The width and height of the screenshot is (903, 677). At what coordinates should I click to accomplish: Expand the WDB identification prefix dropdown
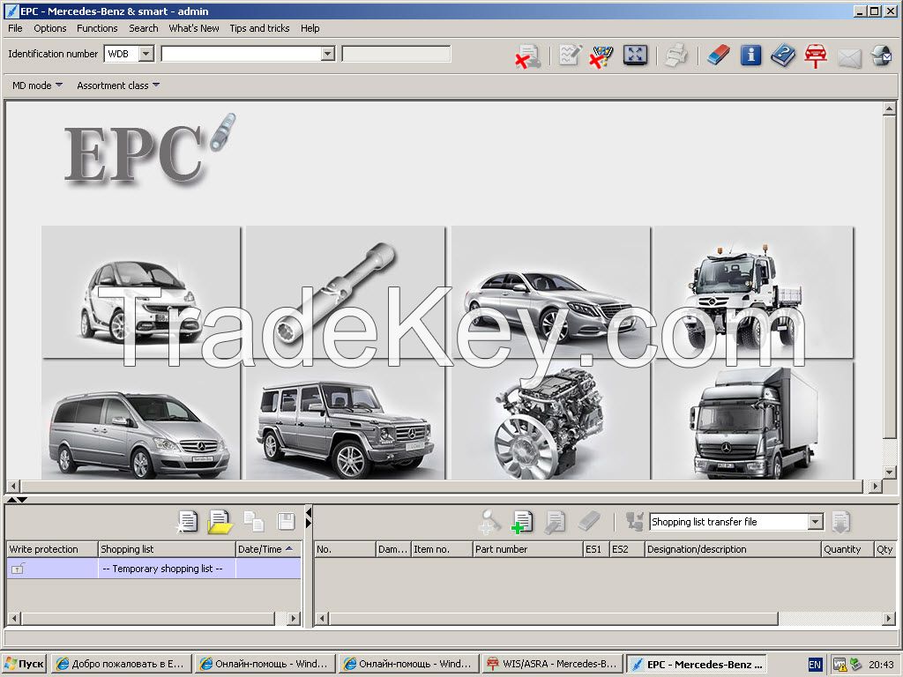pos(146,54)
